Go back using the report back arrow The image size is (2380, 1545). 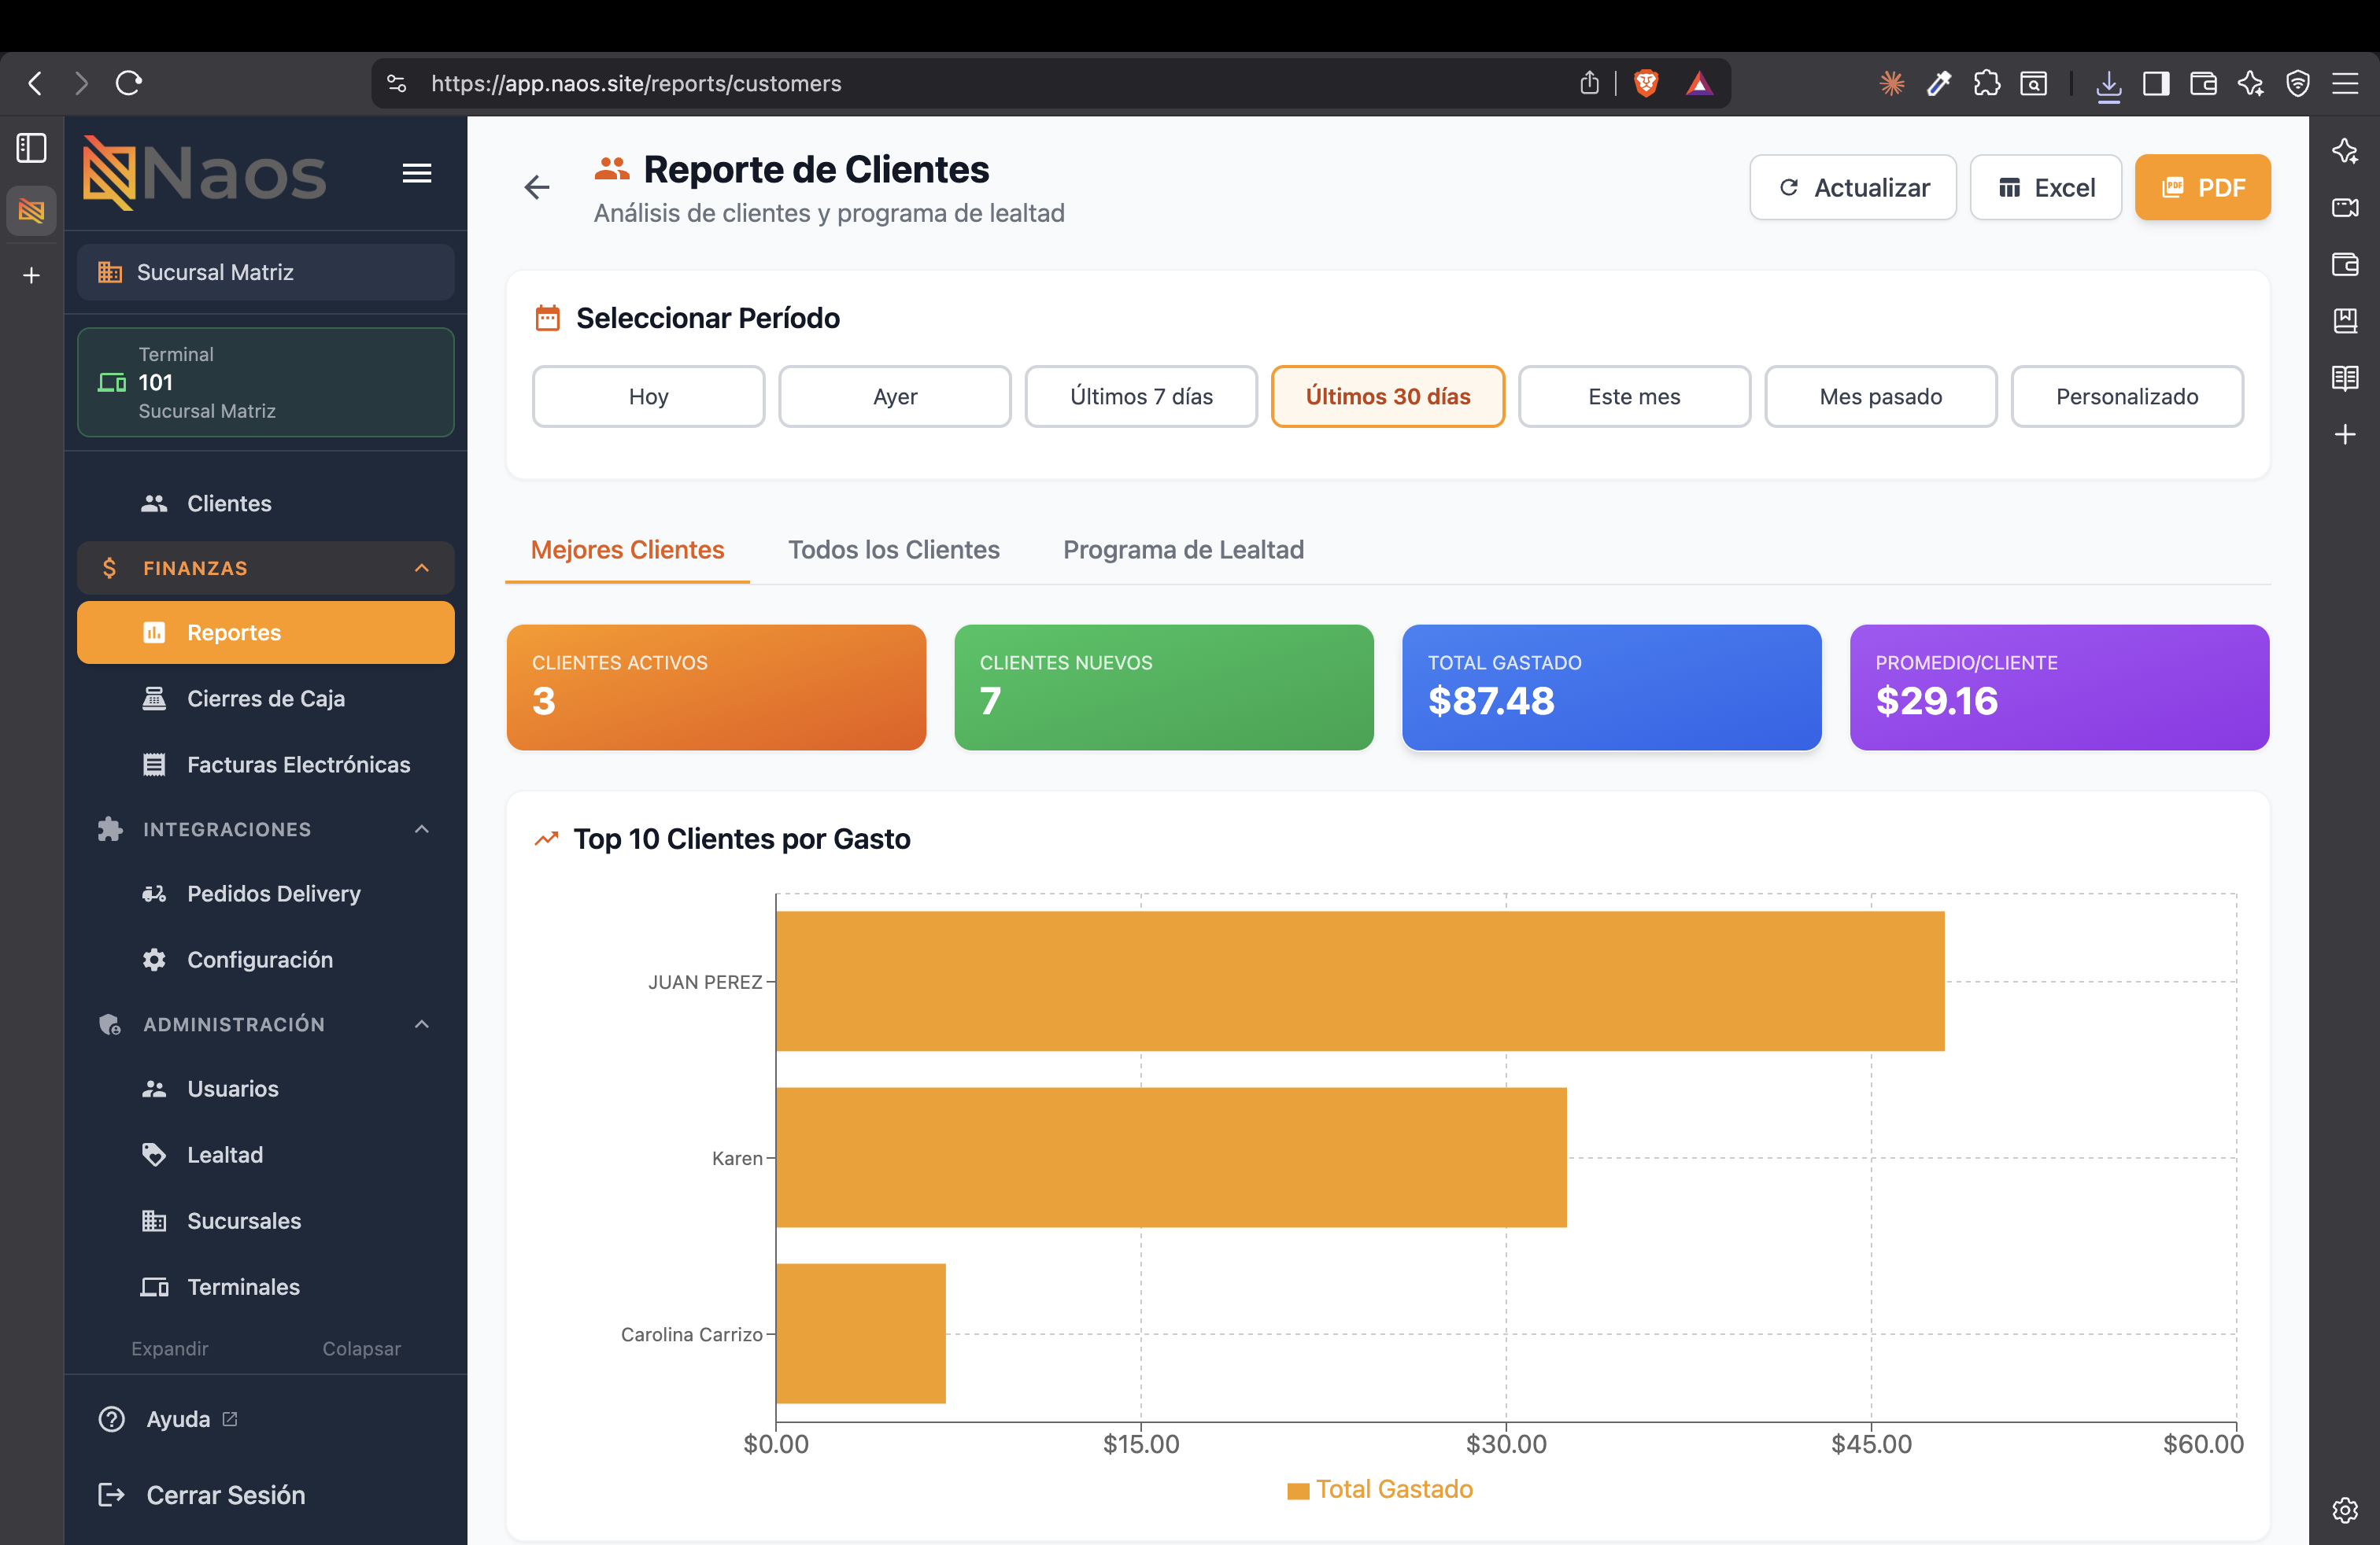click(x=537, y=187)
